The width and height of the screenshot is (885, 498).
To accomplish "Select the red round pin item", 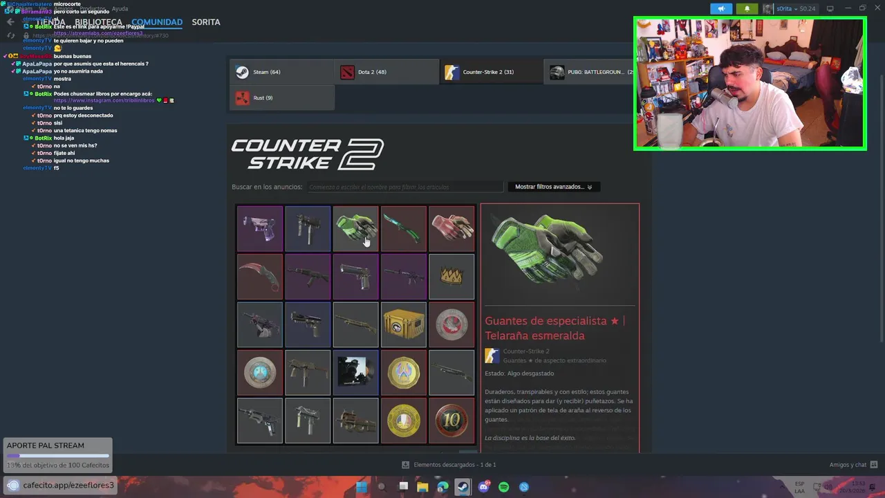I will [451, 324].
